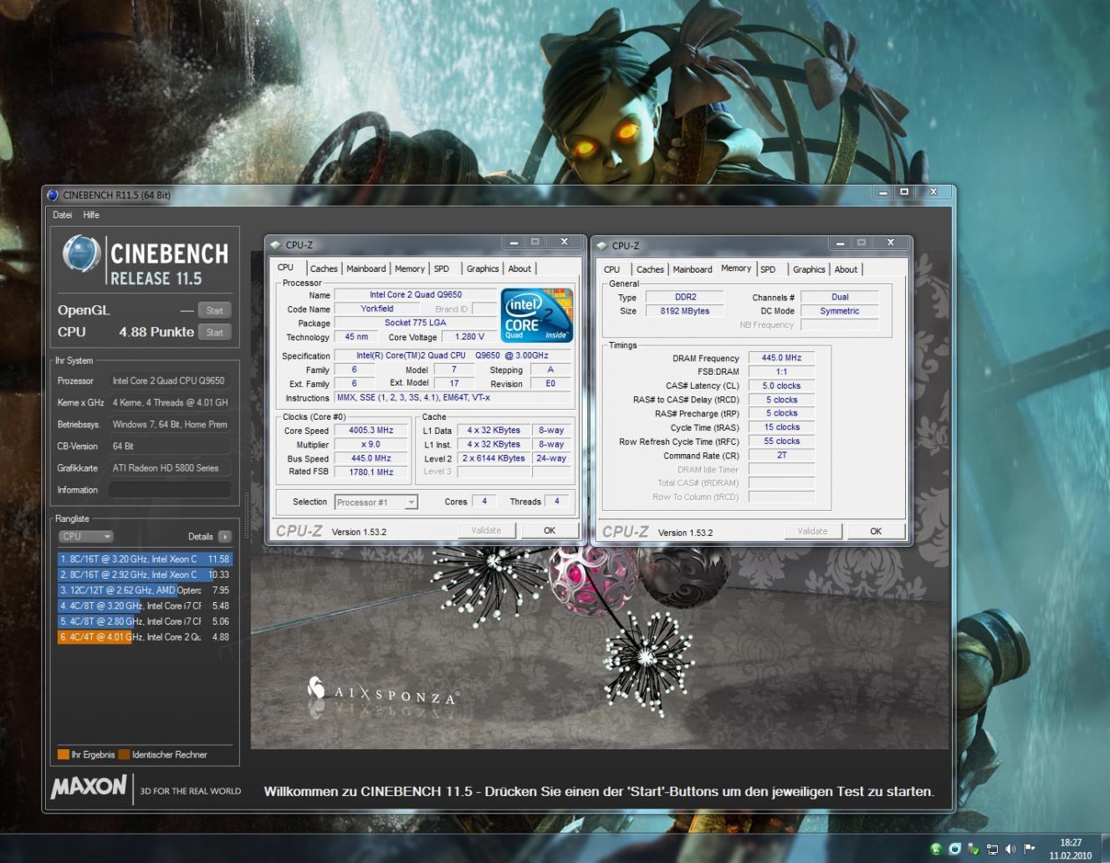Start the CPU benchmark
This screenshot has height=863, width=1110.
tap(214, 332)
